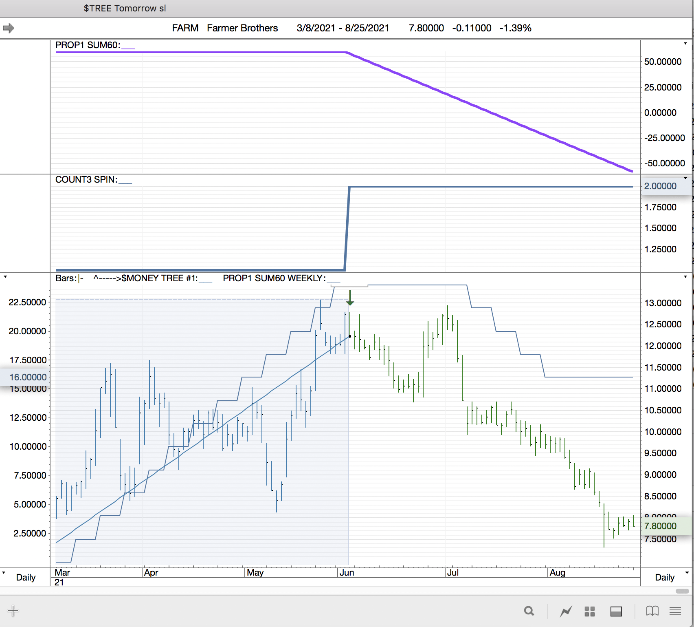Viewport: 694px width, 627px height.
Task: Click the Aug label on the time axis
Action: (558, 572)
